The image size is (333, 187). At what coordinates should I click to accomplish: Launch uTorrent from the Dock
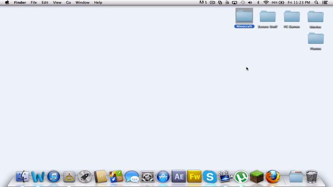click(241, 177)
